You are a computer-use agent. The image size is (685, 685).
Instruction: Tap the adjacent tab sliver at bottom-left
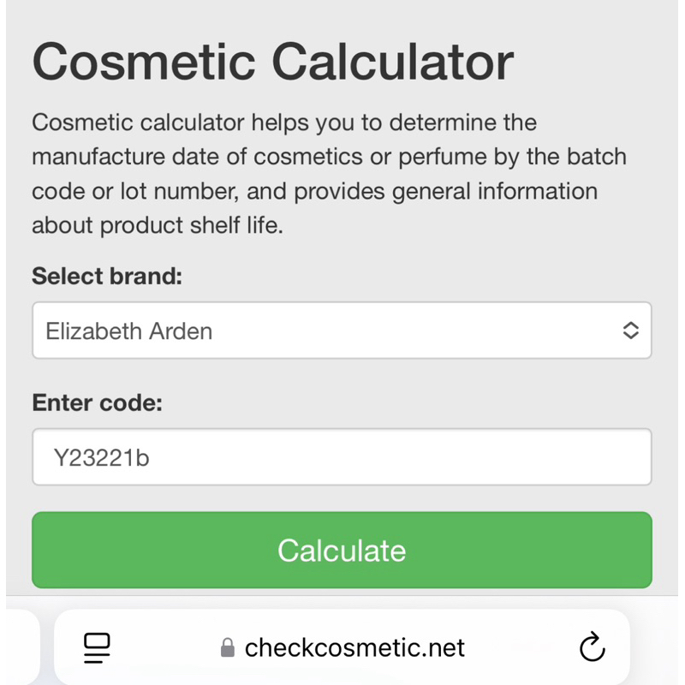pyautogui.click(x=21, y=647)
